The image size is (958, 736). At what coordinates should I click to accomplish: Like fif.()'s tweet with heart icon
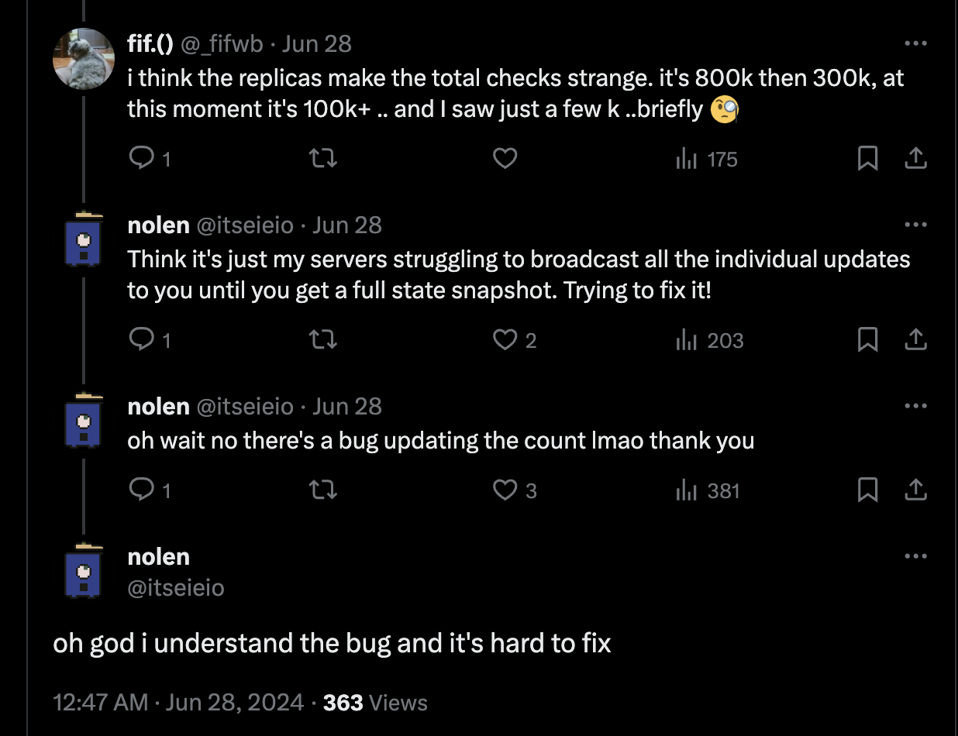click(505, 158)
